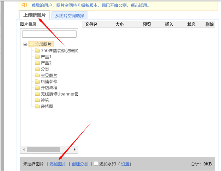Click the right scrollbar arrow in folder tree
The height and width of the screenshot is (171, 221).
click(x=75, y=149)
